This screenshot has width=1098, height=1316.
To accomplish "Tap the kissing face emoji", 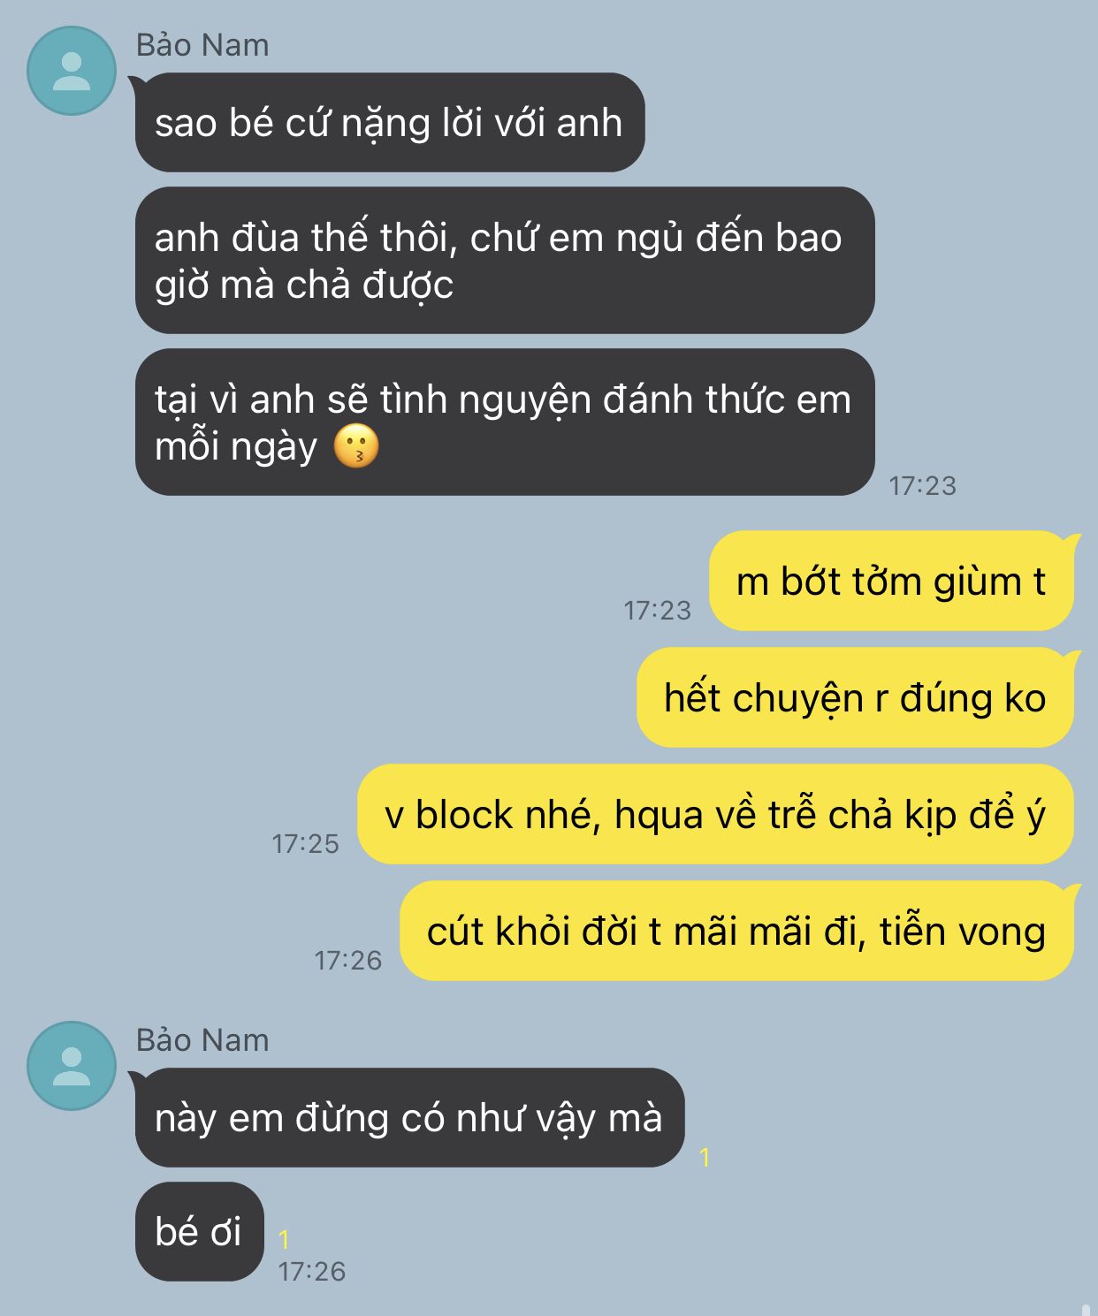I will [356, 445].
